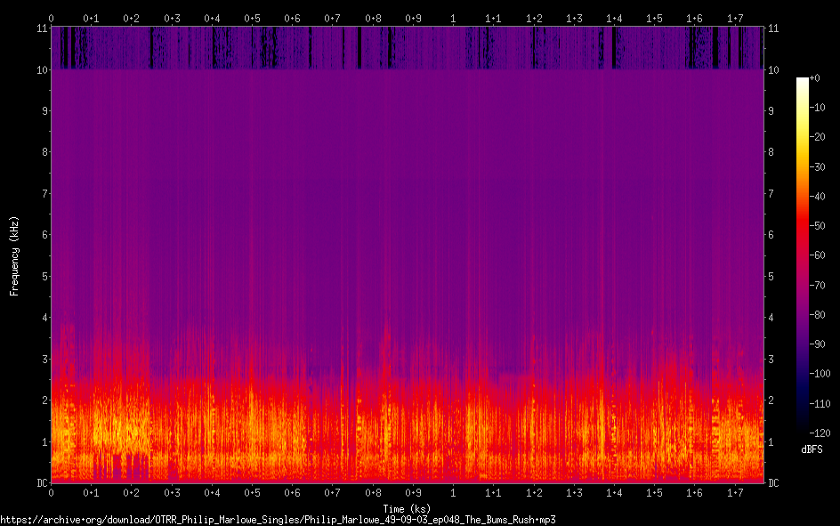Click the 'Time (ks)' axis label
The width and height of the screenshot is (840, 526).
tap(407, 508)
